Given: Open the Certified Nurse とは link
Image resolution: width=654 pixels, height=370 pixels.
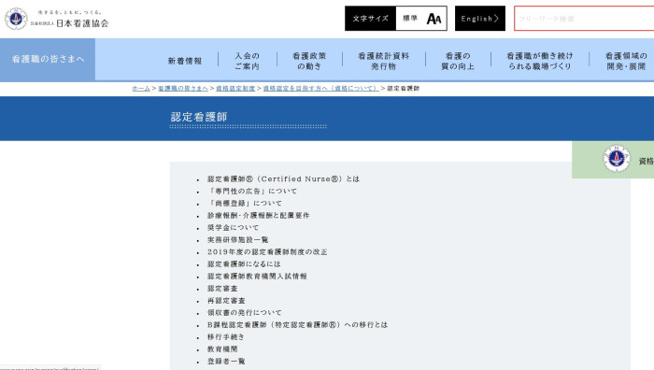Looking at the screenshot, I should point(283,179).
